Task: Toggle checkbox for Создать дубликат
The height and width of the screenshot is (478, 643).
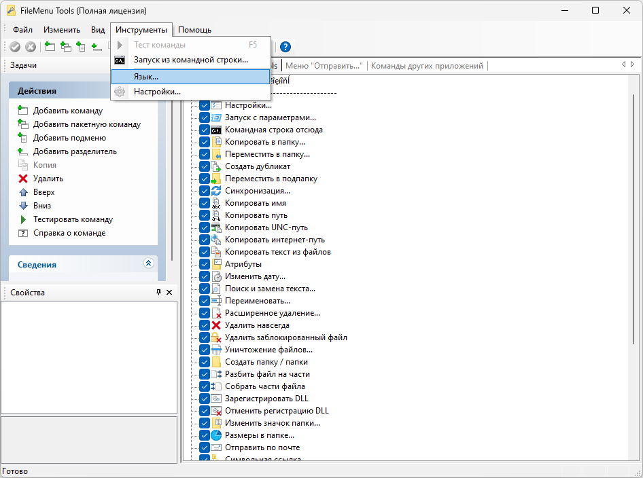Action: click(x=204, y=166)
